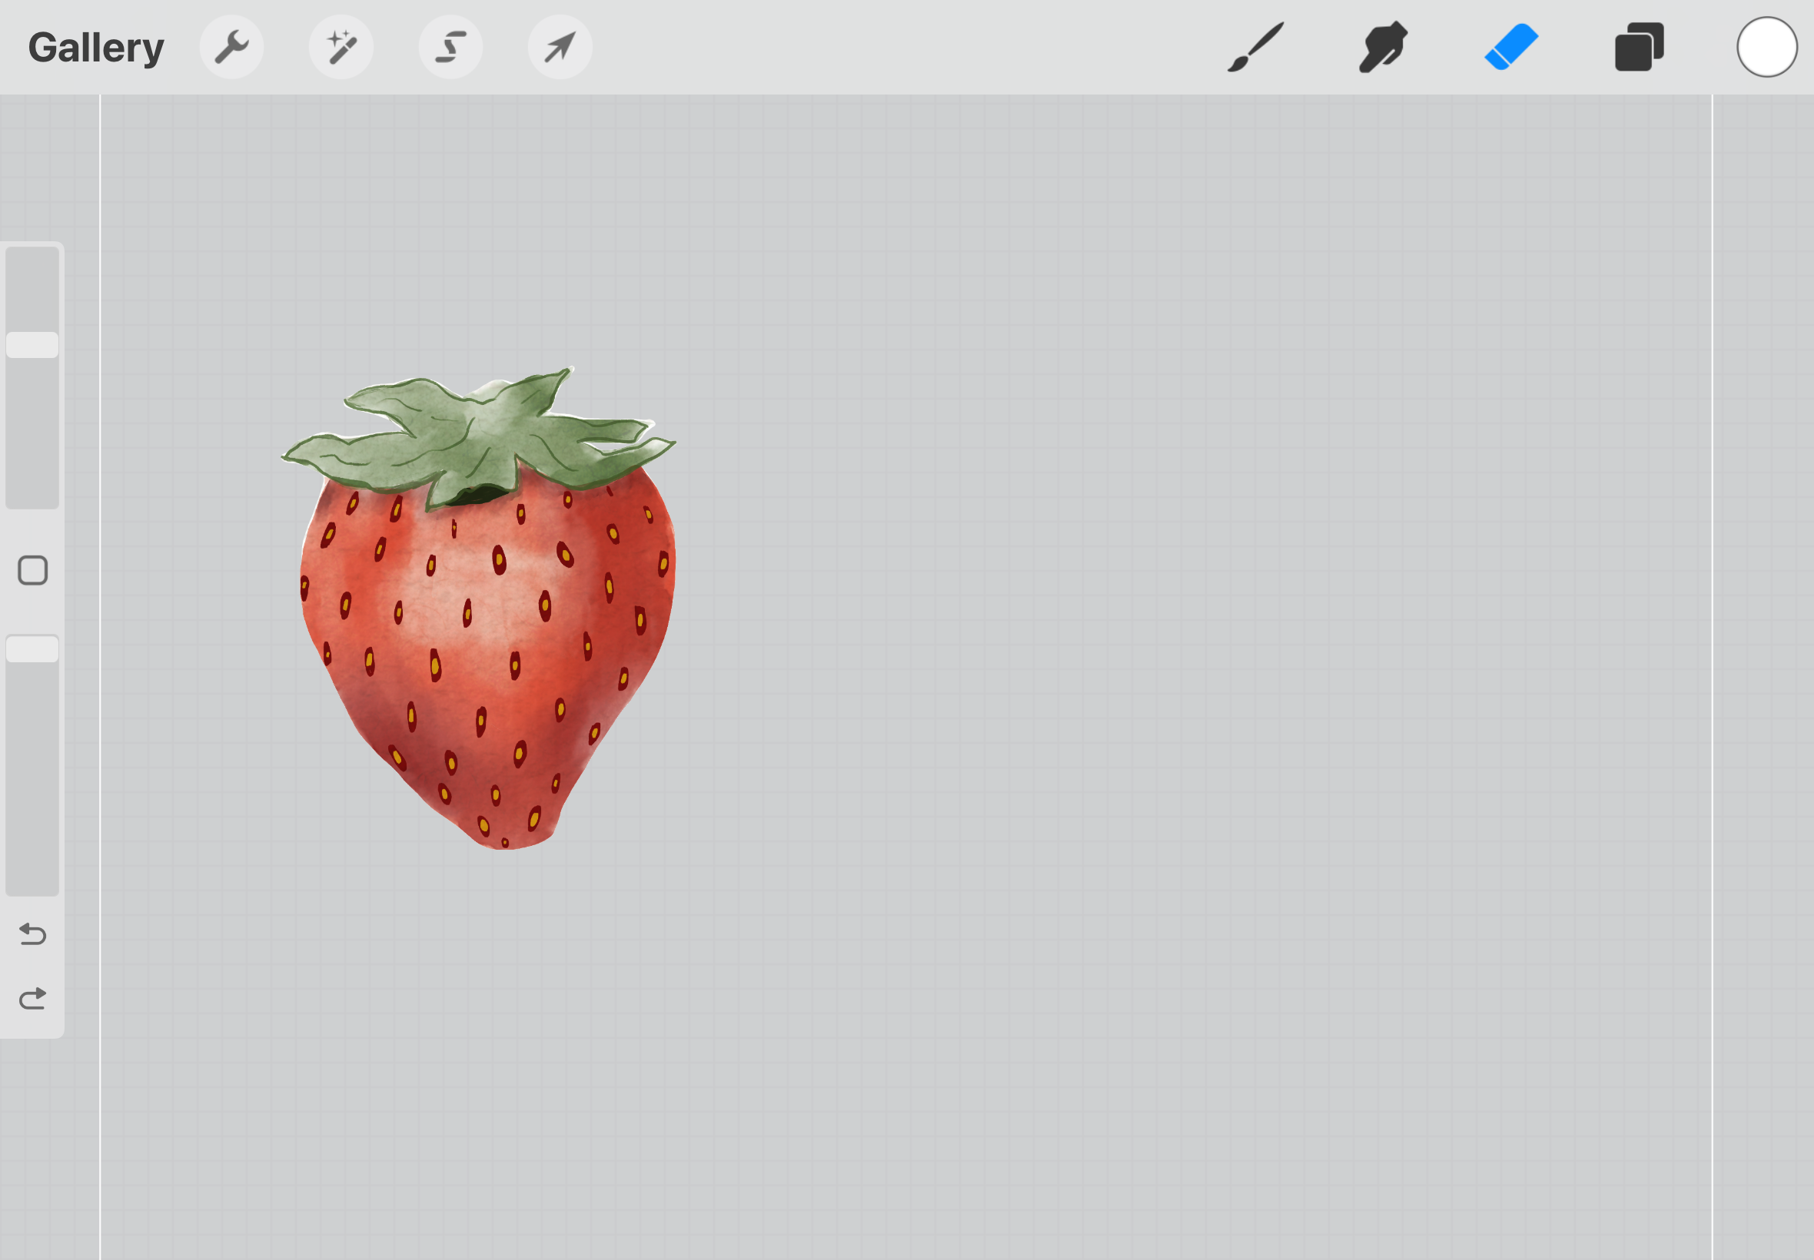Open the Actions wrench menu

pos(231,48)
